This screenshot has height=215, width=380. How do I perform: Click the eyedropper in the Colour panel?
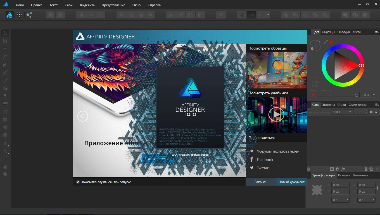(x=326, y=42)
